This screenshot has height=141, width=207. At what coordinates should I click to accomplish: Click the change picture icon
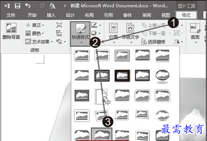pyautogui.click(x=59, y=33)
